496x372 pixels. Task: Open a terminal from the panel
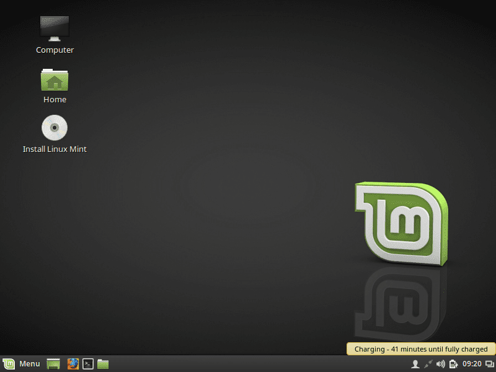point(87,364)
